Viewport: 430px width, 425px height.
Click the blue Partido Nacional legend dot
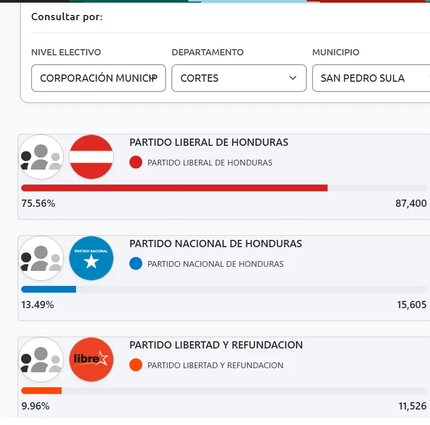[x=136, y=264]
